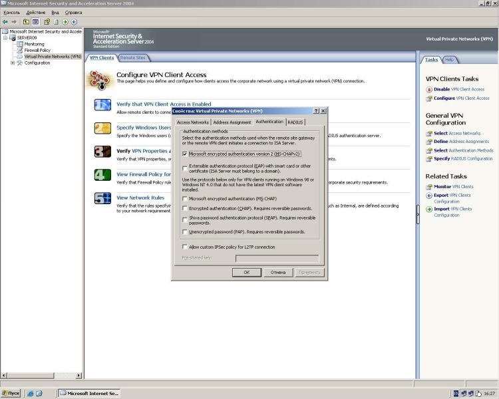Enable Shiva password authentication (SPAP) checkbox
This screenshot has width=499, height=399.
pyautogui.click(x=184, y=220)
